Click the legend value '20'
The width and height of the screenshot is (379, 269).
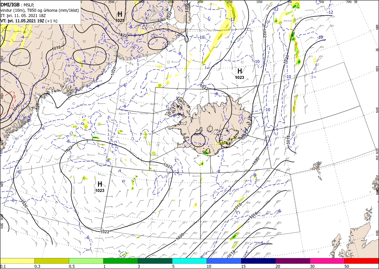(278, 266)
